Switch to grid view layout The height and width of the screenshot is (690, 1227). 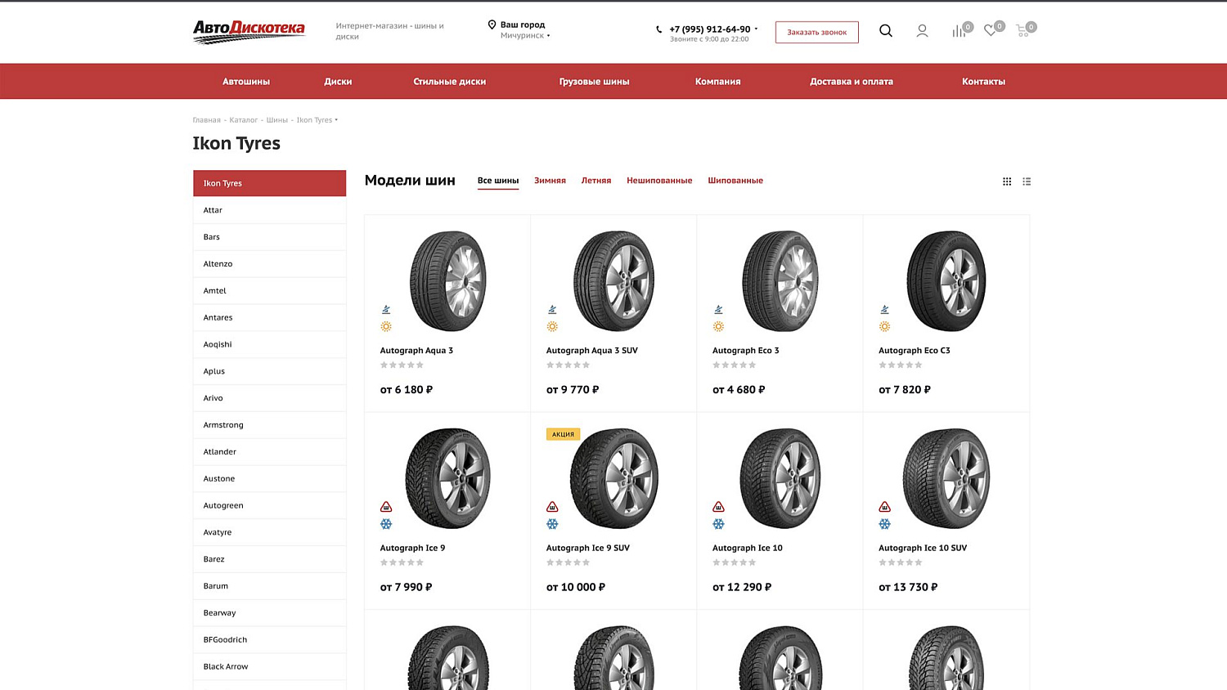1007,181
